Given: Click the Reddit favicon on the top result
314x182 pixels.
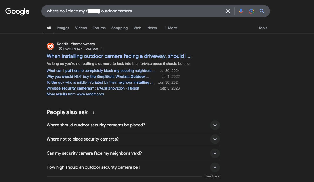Looking at the screenshot, I should pyautogui.click(x=50, y=46).
